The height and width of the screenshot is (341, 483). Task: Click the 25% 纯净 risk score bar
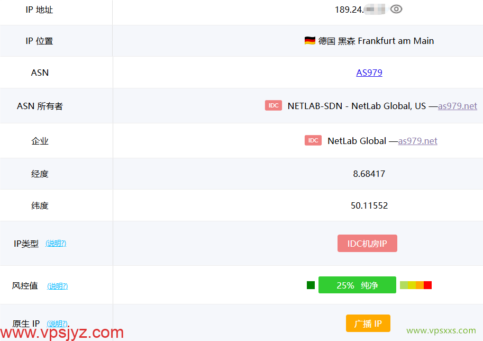(x=357, y=285)
